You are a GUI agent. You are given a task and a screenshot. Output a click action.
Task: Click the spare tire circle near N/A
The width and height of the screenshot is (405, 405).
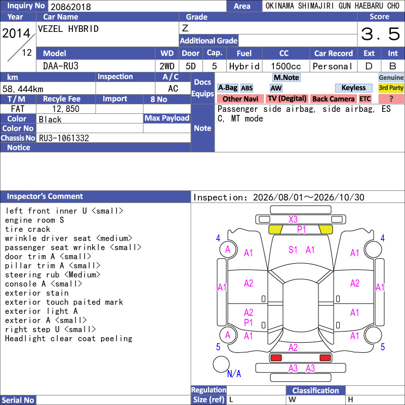click(x=221, y=364)
